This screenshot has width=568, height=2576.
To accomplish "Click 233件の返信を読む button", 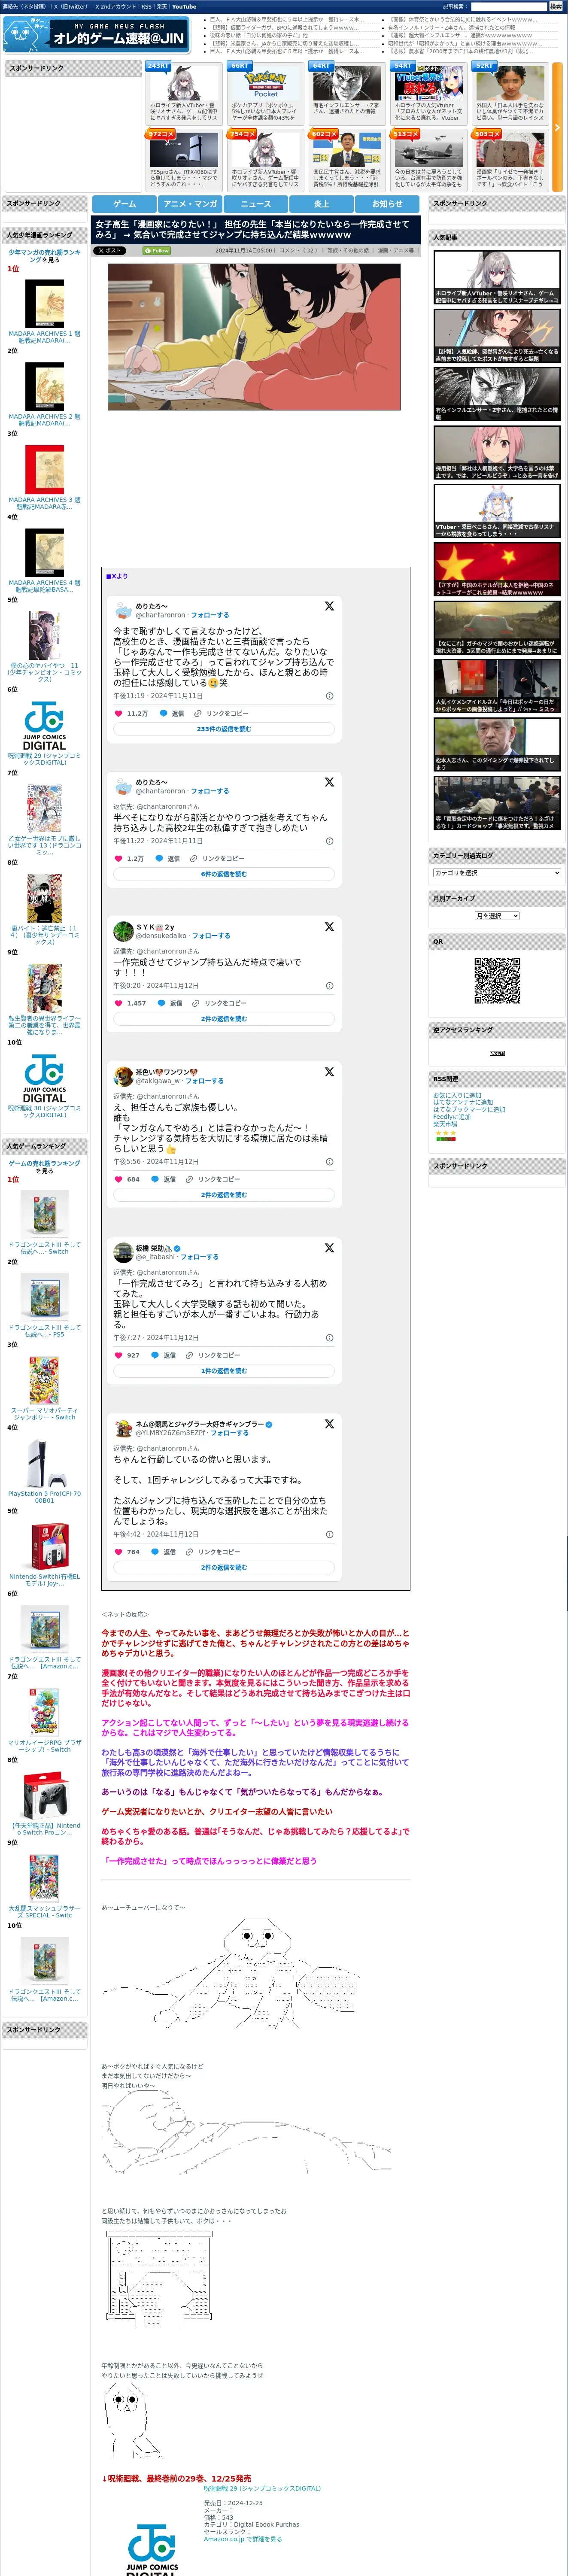I will coord(224,729).
